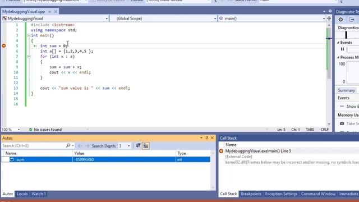The image size is (359, 202).
Task: Click the CRLF line ending indicator
Action: (x=325, y=130)
